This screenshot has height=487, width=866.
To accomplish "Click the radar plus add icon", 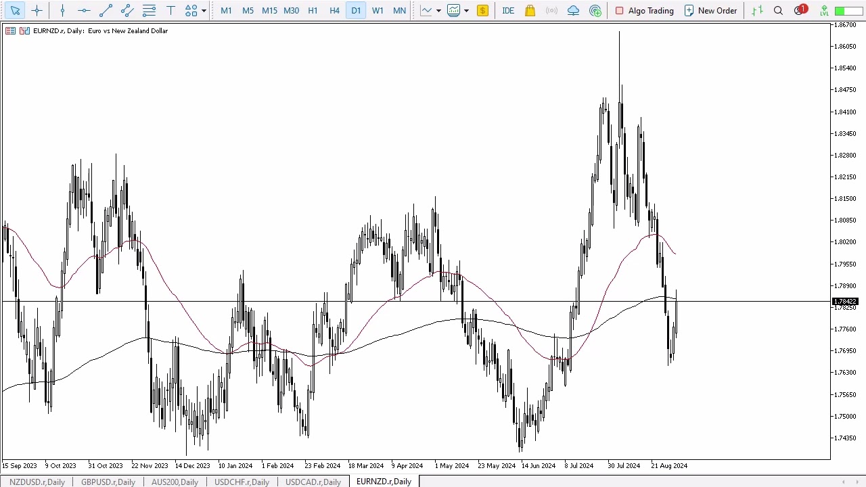I will click(x=595, y=10).
